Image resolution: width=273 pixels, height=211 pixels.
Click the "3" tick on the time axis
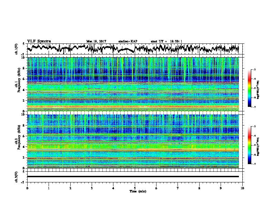(92, 188)
